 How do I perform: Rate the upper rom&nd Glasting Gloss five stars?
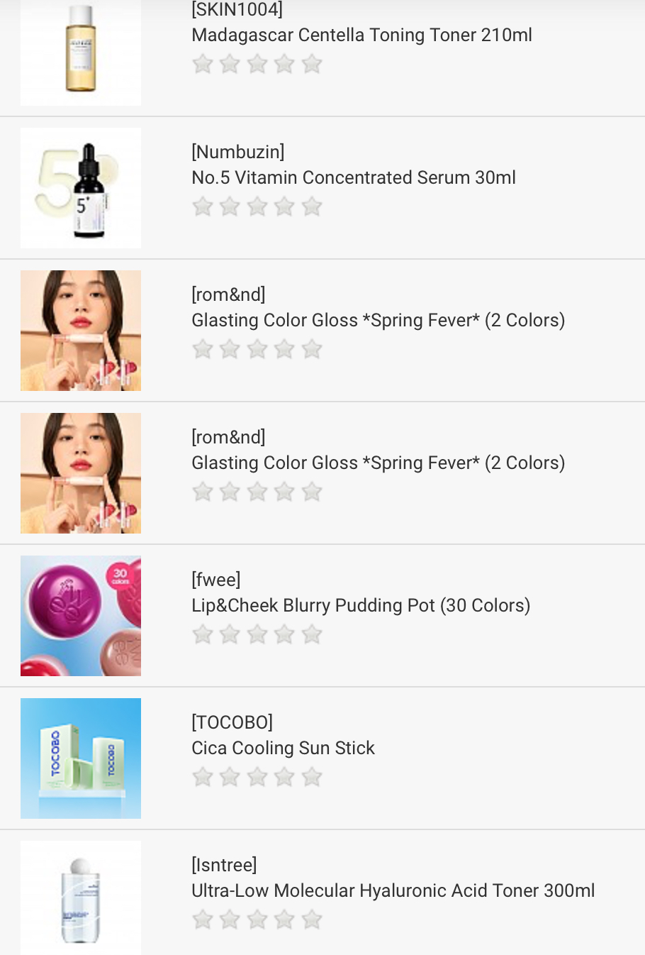tap(312, 350)
